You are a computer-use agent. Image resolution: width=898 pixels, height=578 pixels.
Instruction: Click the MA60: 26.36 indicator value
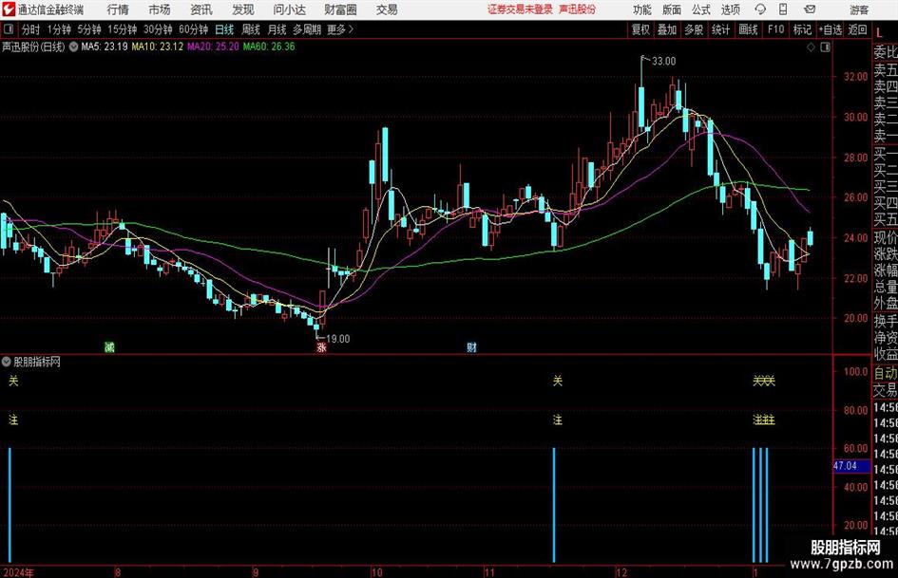tap(269, 47)
